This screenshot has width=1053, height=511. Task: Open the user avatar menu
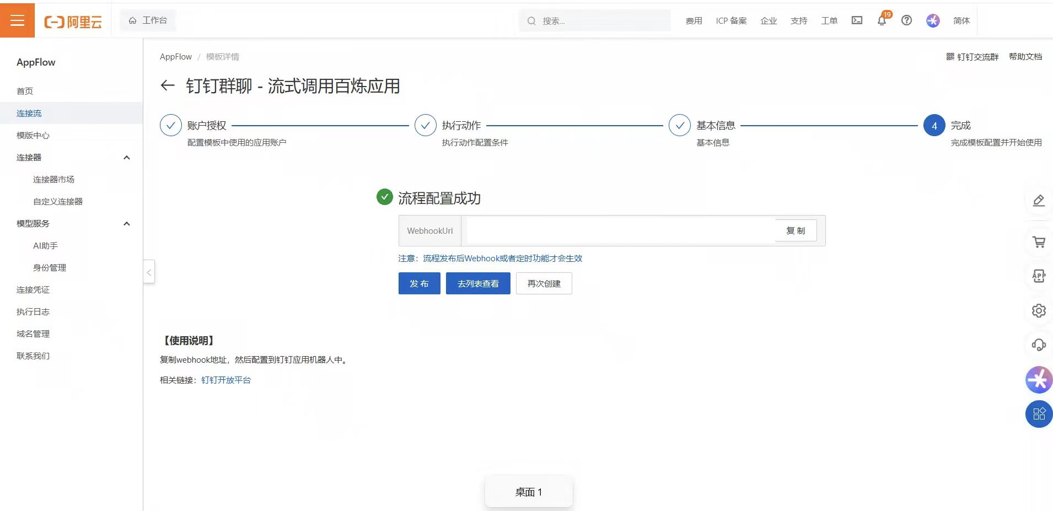click(x=933, y=20)
